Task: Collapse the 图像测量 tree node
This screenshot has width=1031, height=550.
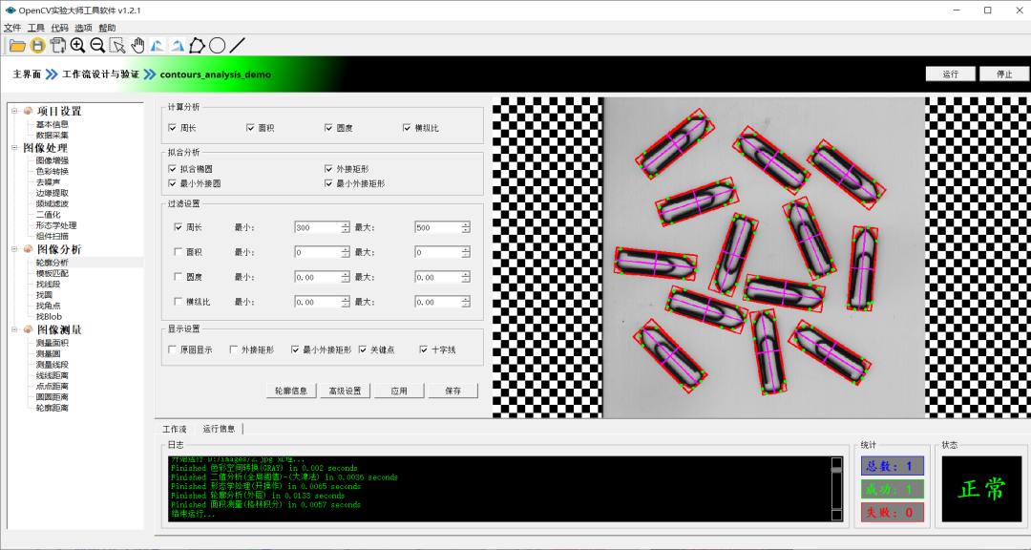Action: point(13,329)
